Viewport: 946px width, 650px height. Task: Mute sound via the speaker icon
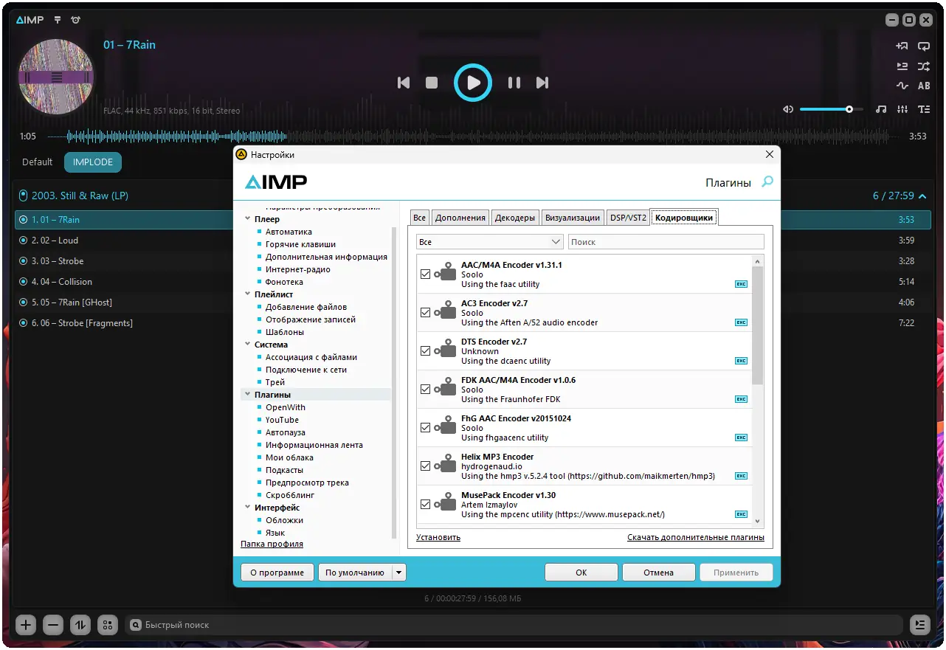(x=788, y=109)
